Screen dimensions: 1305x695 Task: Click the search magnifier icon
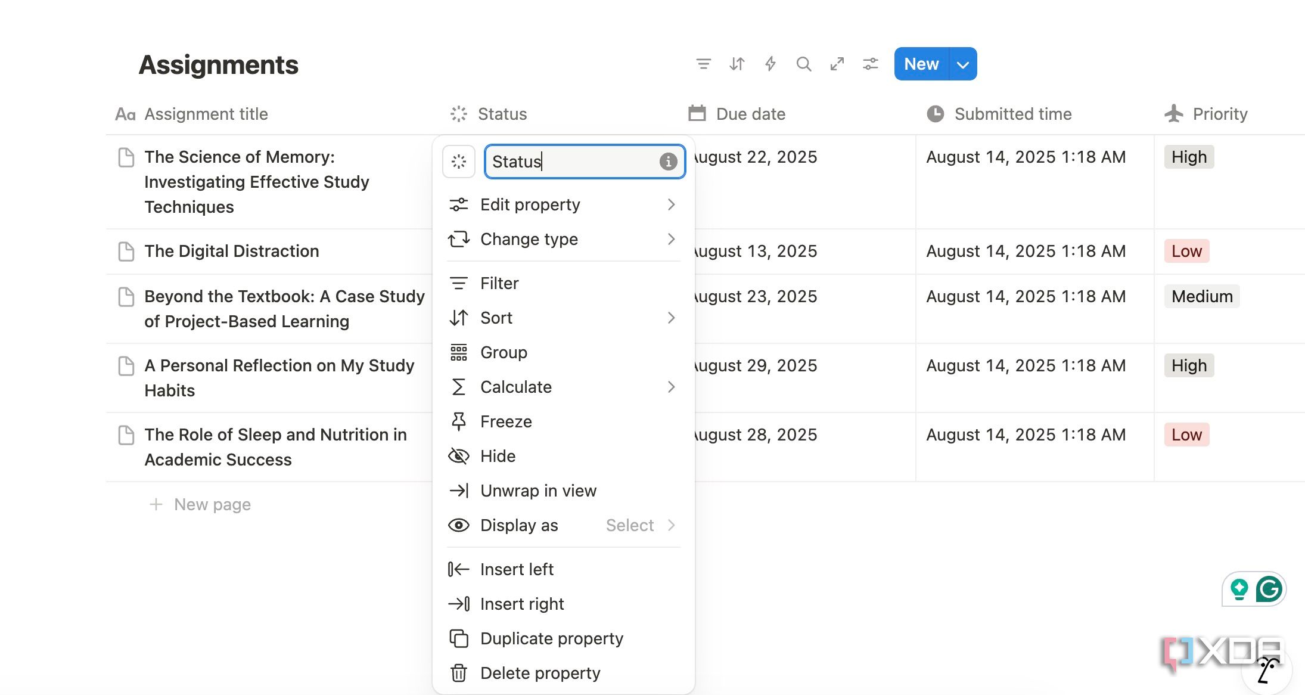804,64
